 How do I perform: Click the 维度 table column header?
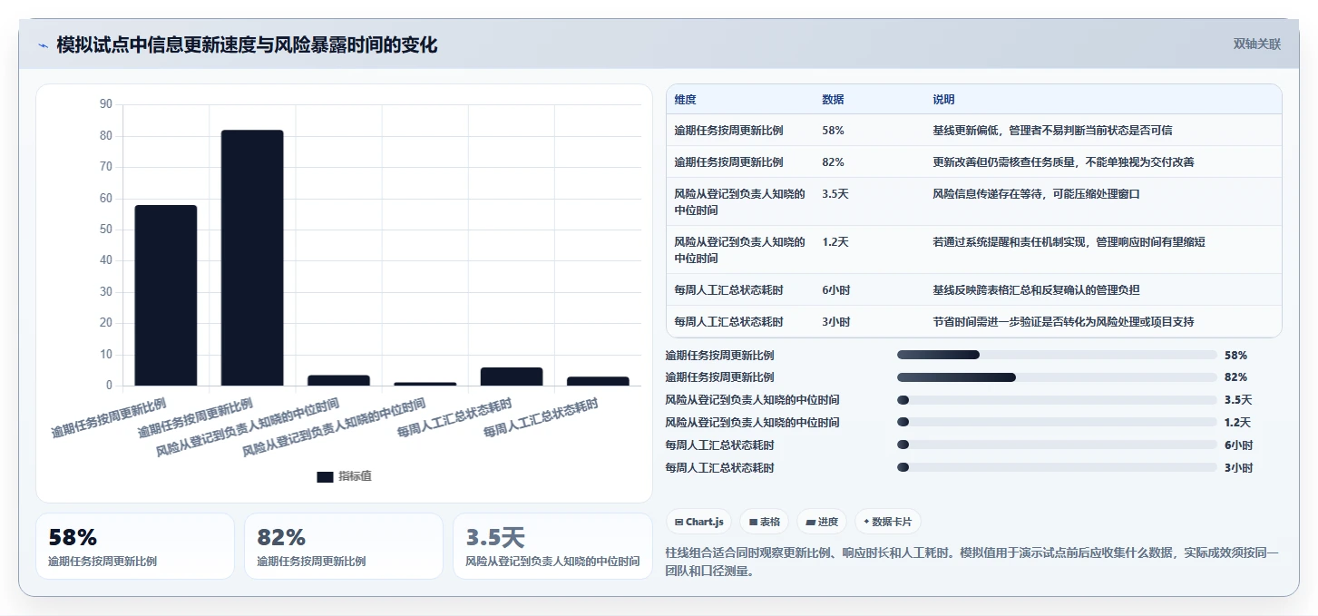pyautogui.click(x=686, y=100)
